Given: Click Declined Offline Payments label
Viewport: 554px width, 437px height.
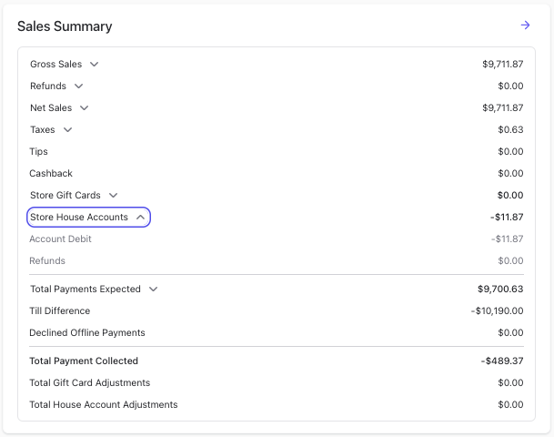Looking at the screenshot, I should coord(87,332).
